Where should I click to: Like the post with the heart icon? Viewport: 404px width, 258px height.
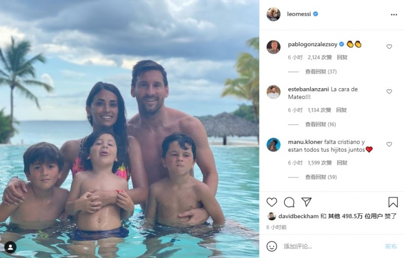point(271,202)
